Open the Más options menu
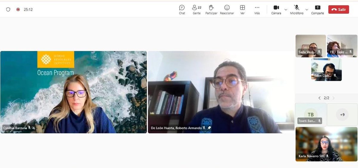Viewport: 358px width, 168px height. click(x=257, y=10)
